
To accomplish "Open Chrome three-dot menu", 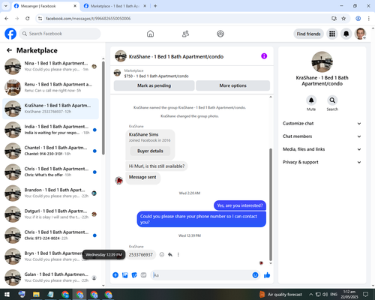I will point(368,19).
